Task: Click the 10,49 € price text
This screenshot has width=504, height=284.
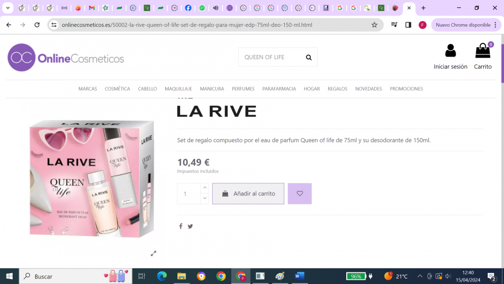Action: tap(194, 162)
